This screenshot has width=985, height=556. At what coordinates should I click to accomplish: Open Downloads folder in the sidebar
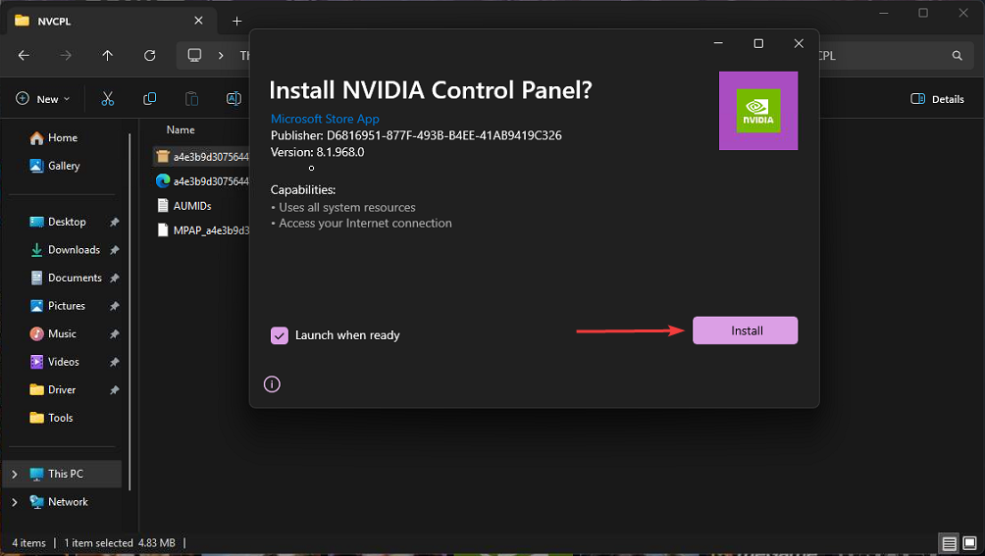click(x=74, y=250)
